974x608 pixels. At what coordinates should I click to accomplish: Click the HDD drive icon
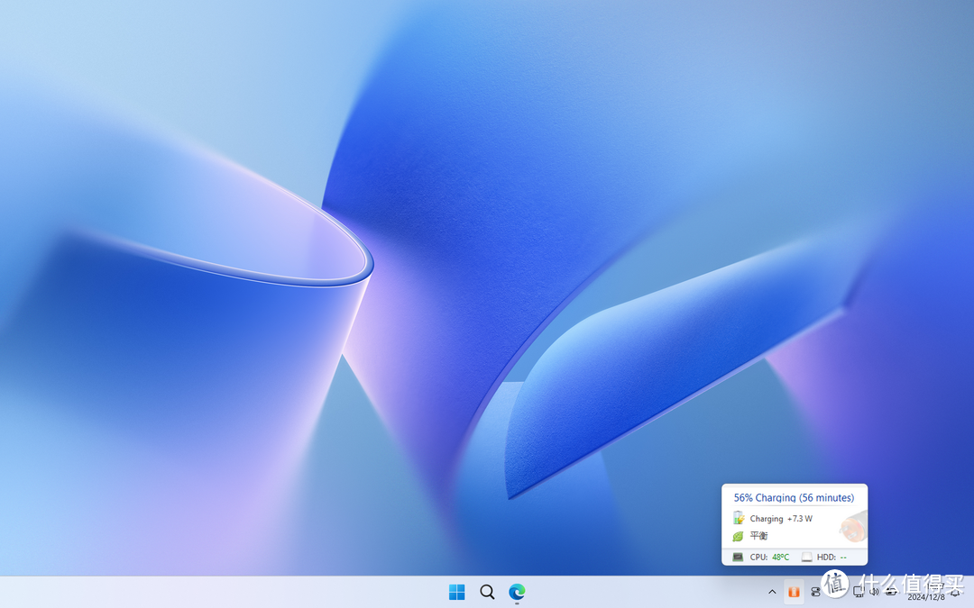point(806,558)
